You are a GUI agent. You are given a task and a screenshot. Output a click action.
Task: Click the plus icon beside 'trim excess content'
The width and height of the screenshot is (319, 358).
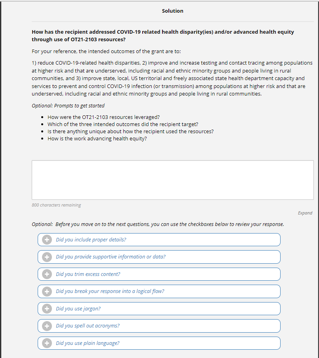(47, 274)
